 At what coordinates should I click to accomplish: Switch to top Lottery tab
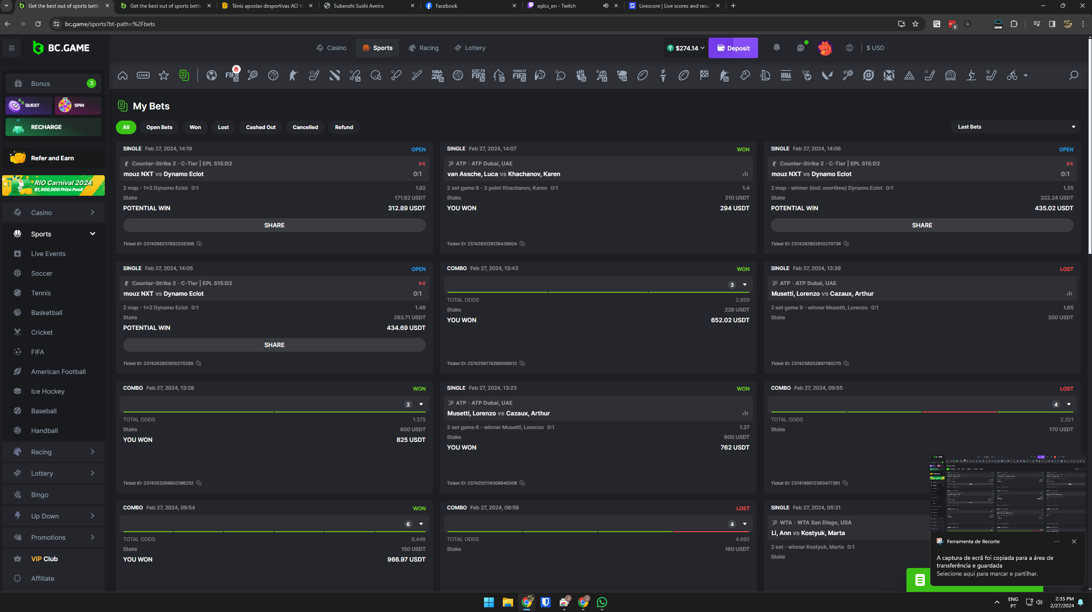470,48
